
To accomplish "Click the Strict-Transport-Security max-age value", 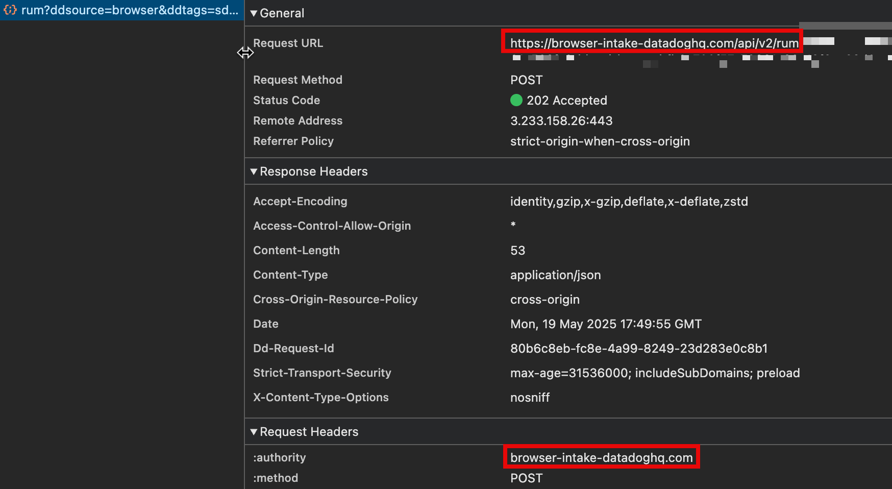I will point(655,373).
